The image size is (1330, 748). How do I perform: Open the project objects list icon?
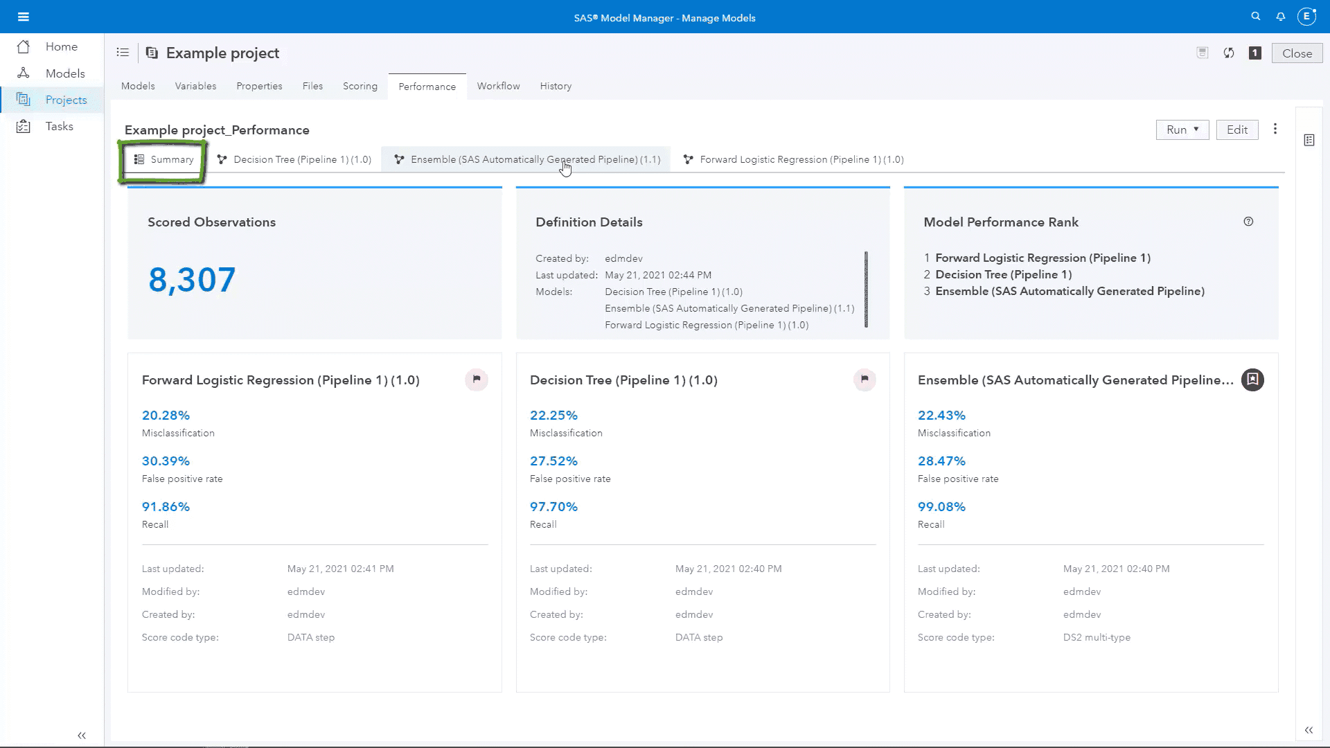click(123, 53)
